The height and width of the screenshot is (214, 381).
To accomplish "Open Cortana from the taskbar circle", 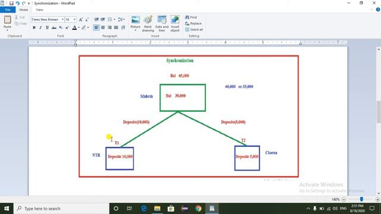I will (x=116, y=209).
